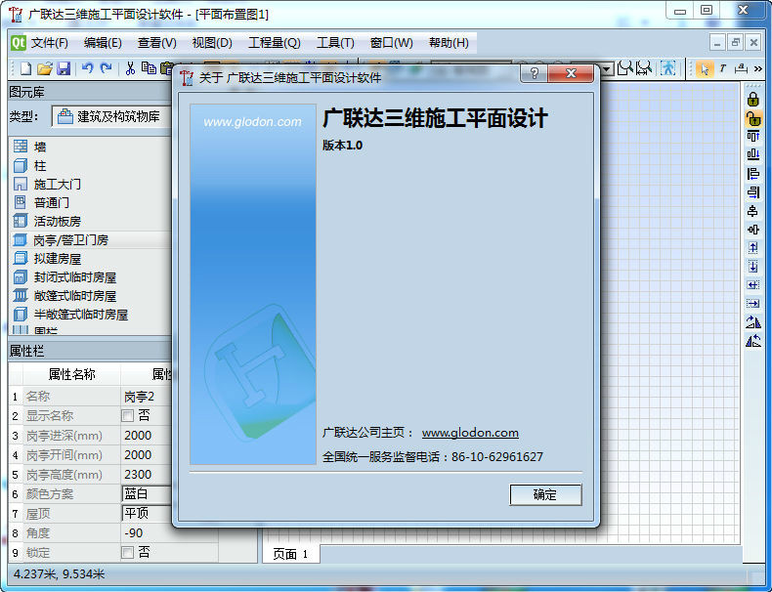Select the text T tool
The height and width of the screenshot is (592, 772).
coord(723,69)
